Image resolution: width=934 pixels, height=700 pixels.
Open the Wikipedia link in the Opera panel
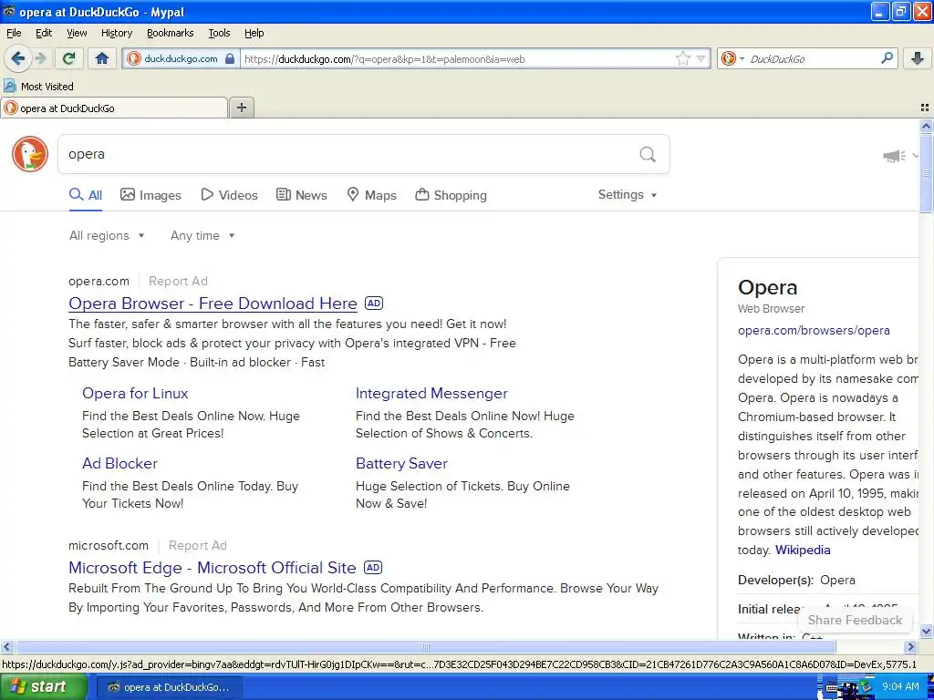[803, 550]
